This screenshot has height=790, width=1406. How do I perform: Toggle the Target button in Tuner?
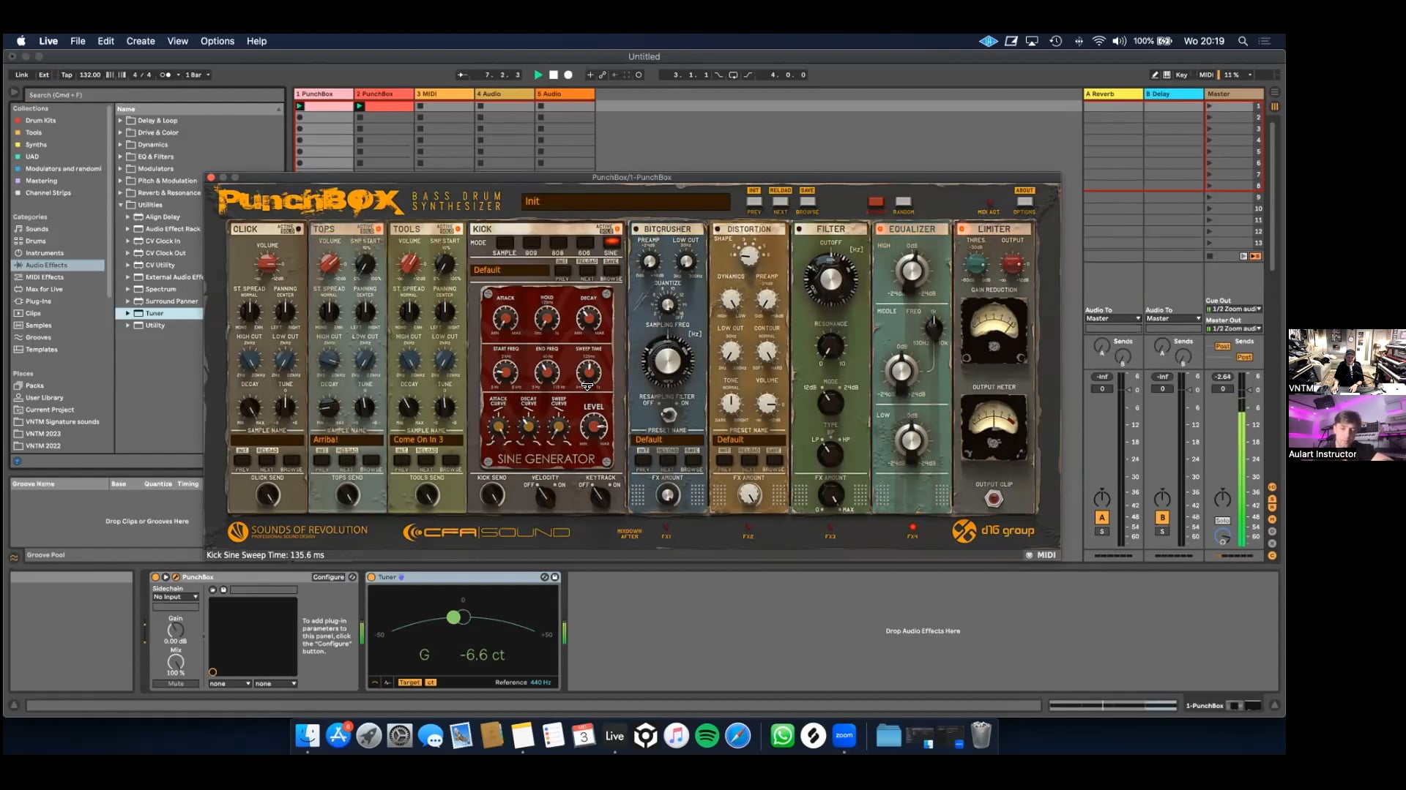pyautogui.click(x=409, y=682)
